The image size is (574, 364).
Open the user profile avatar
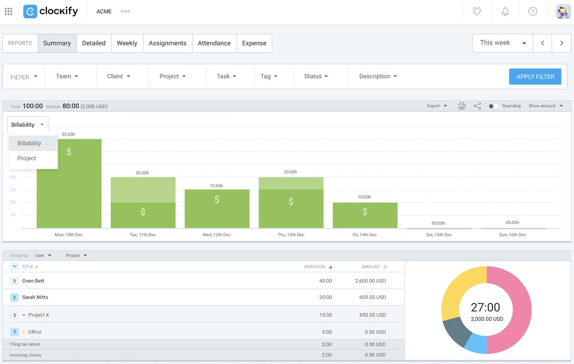[x=563, y=11]
